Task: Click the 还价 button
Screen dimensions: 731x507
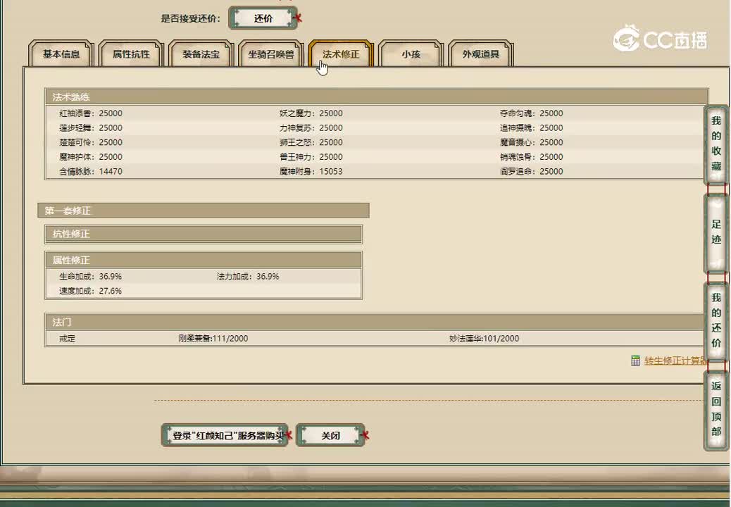Action: click(263, 18)
